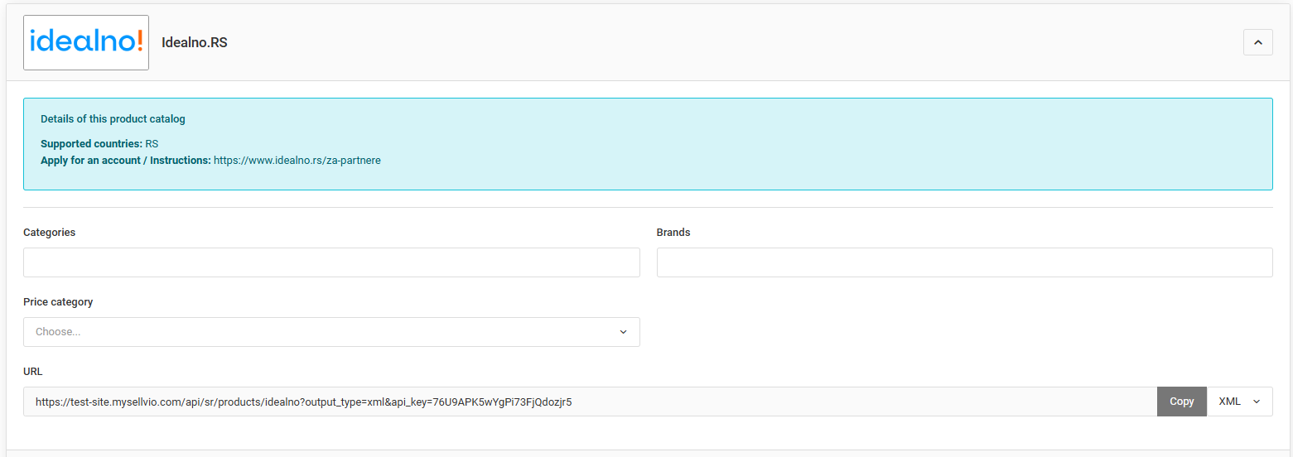Click the 'Brands' label
Image resolution: width=1293 pixels, height=457 pixels.
click(673, 233)
